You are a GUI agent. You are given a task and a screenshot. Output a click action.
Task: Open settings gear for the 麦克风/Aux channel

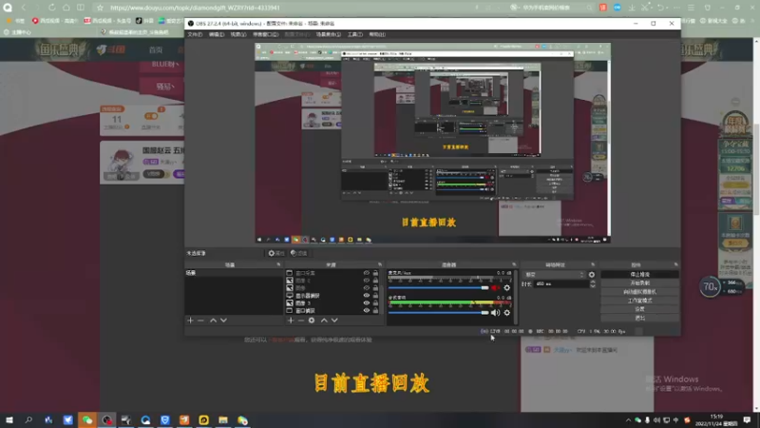507,288
